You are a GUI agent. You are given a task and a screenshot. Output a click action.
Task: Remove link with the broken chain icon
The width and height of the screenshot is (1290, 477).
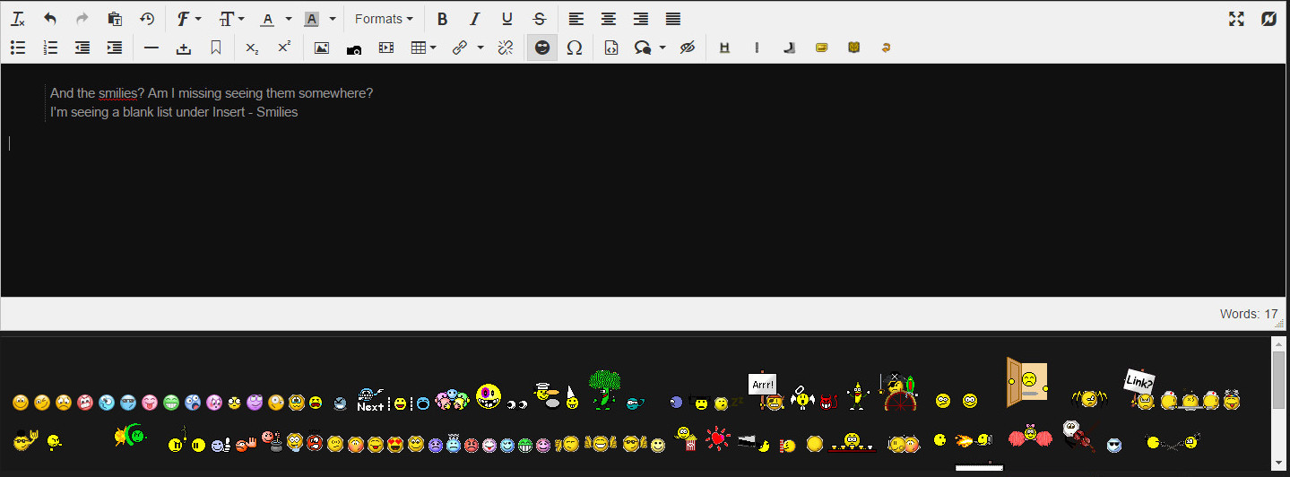[x=506, y=48]
